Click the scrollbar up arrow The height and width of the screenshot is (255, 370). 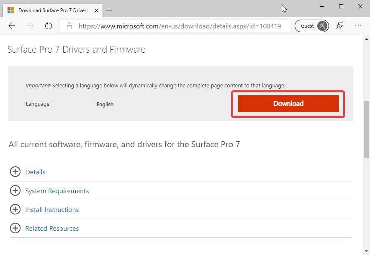tap(366, 39)
